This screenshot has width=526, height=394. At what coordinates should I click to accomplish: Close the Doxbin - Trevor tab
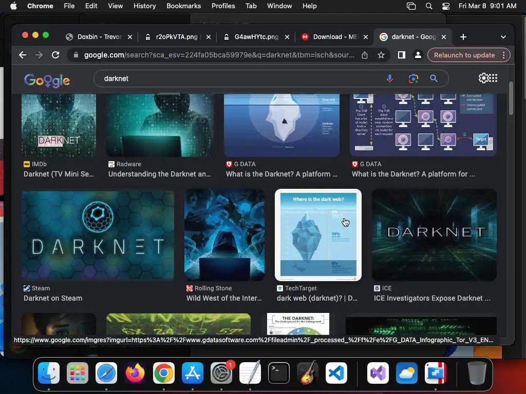click(x=130, y=37)
